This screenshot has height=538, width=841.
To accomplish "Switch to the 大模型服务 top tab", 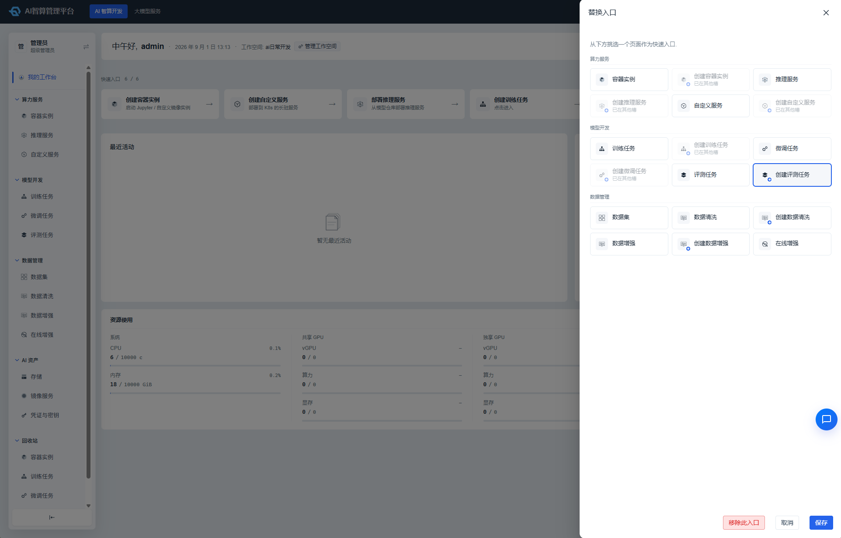I will pos(147,11).
